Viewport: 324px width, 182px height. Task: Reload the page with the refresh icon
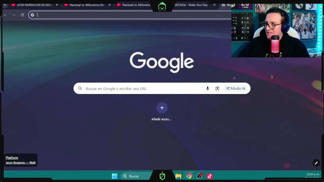22,15
